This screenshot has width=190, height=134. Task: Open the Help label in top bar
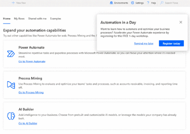point(153,3)
